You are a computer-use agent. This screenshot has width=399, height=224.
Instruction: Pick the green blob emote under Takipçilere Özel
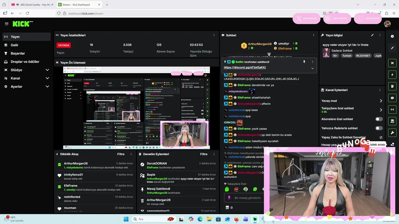tap(227, 189)
